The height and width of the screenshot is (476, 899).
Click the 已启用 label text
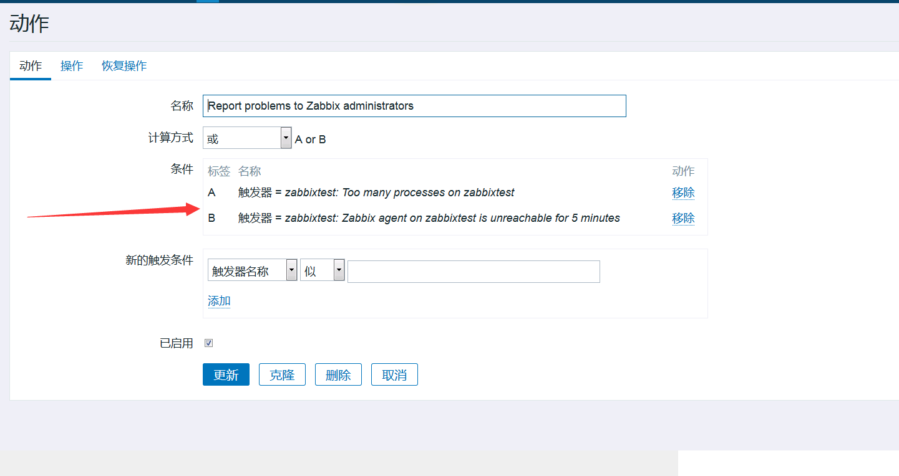[177, 343]
